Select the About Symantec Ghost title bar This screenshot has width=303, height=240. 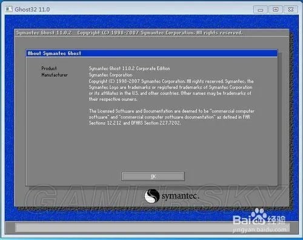(x=151, y=53)
